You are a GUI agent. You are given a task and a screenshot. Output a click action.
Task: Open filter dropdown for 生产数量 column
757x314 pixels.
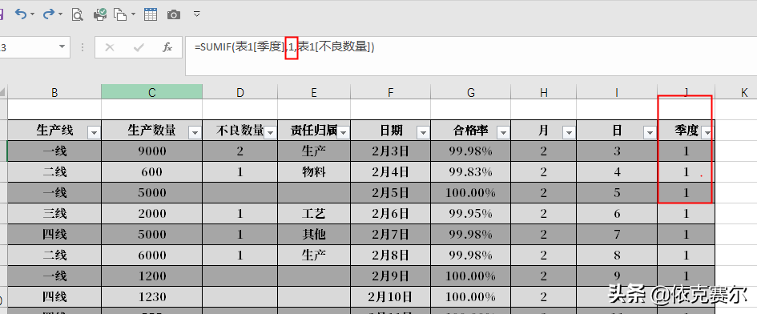(195, 132)
